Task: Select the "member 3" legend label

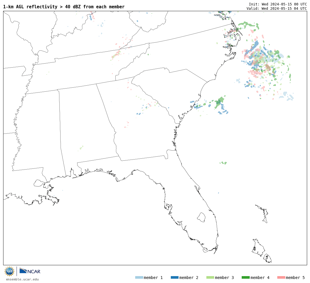Action: click(x=224, y=278)
